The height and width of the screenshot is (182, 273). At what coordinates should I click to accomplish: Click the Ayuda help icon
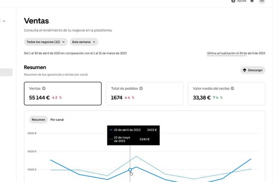(233, 1)
